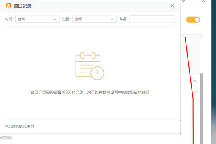Click the calendar clock empty-state icon
Viewport: 216px width, 144px height.
click(x=90, y=66)
